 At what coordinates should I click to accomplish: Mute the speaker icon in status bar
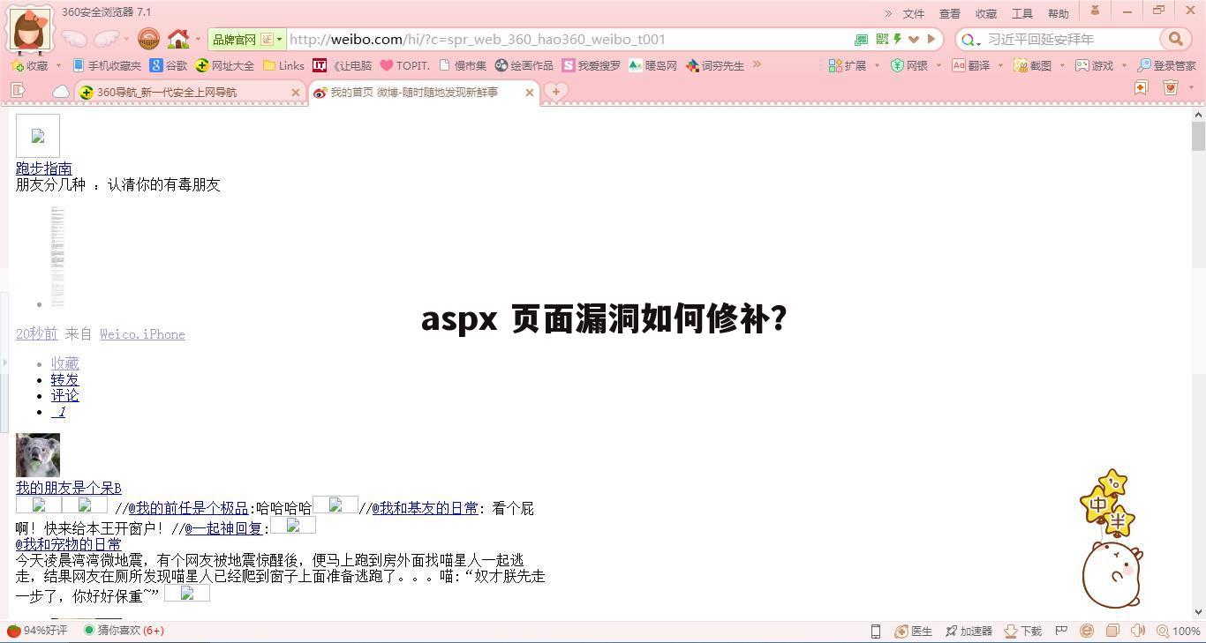1138,631
